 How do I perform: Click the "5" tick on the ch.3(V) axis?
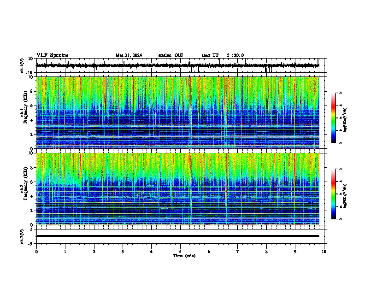[32, 229]
